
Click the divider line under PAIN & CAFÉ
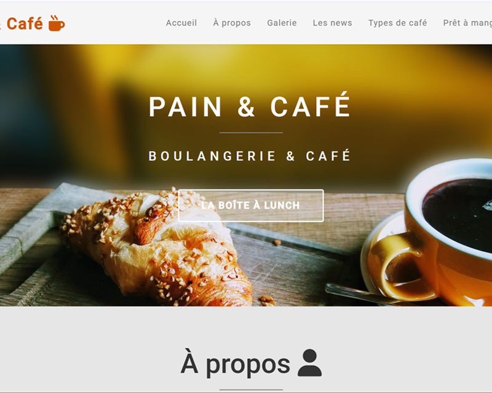coord(251,133)
